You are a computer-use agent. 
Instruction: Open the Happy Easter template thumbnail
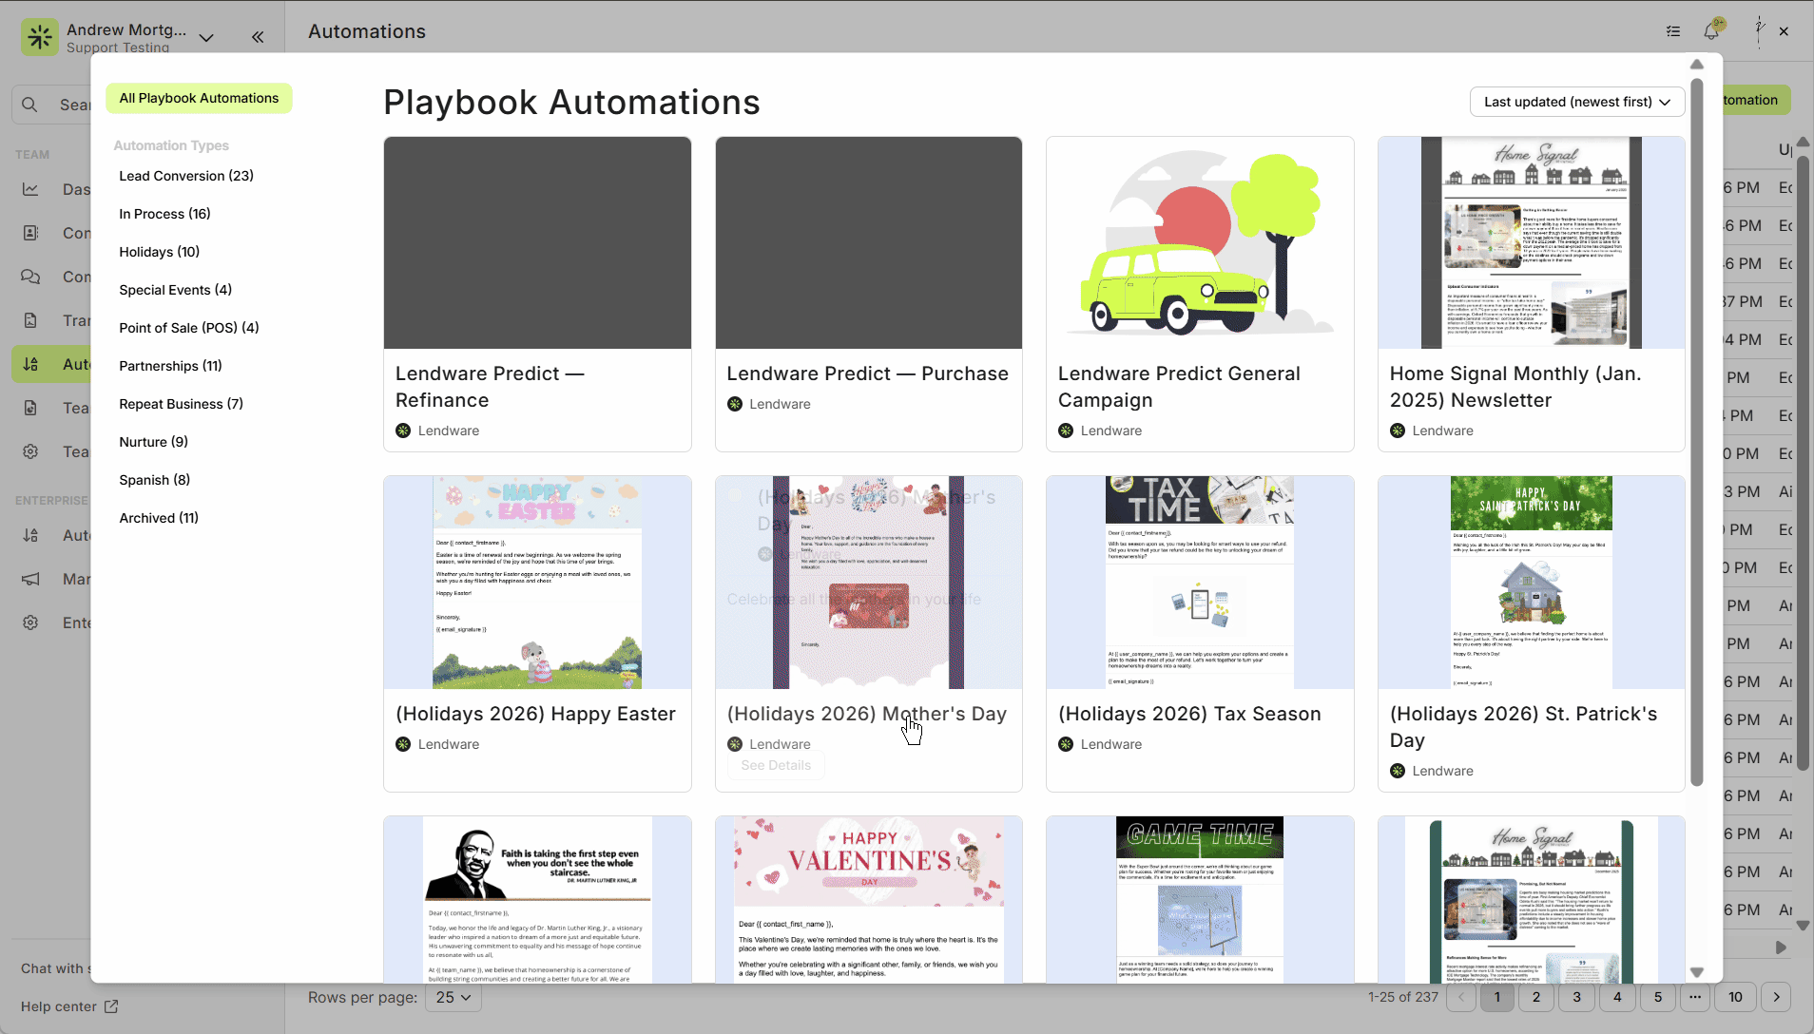click(536, 582)
